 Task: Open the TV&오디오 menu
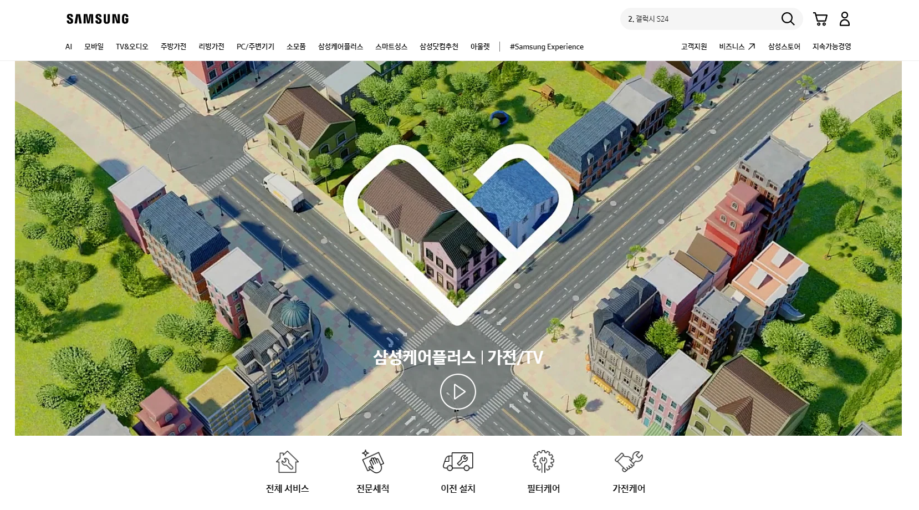(x=132, y=47)
